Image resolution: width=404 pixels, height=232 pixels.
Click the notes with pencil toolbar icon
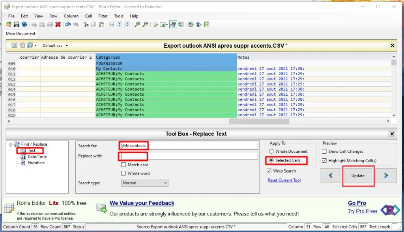click(x=191, y=24)
